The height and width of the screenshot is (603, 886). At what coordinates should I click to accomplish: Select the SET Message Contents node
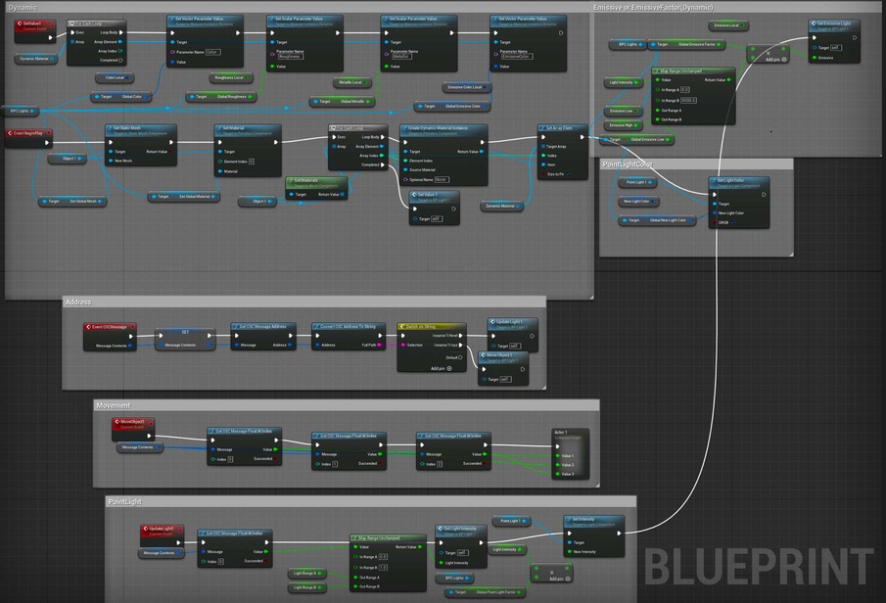pyautogui.click(x=185, y=340)
